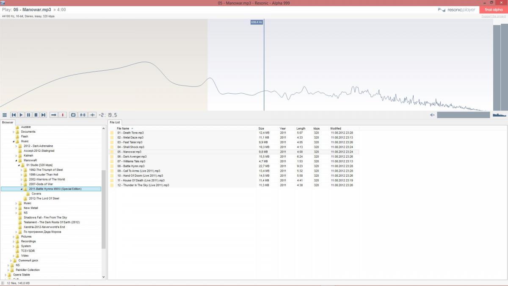Screen dimensions: 508x286
Task: Expand the 2012 - Dark Adrenaline folder
Action: click(16, 146)
